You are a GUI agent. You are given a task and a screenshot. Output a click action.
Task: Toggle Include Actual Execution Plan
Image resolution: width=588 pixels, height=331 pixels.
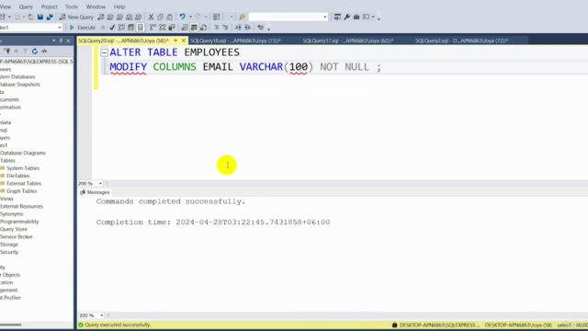pos(153,28)
